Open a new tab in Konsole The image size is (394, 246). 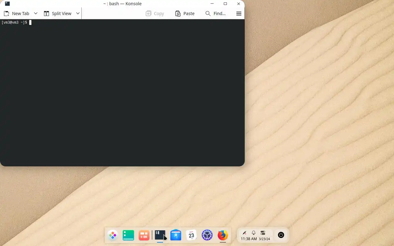coord(16,14)
